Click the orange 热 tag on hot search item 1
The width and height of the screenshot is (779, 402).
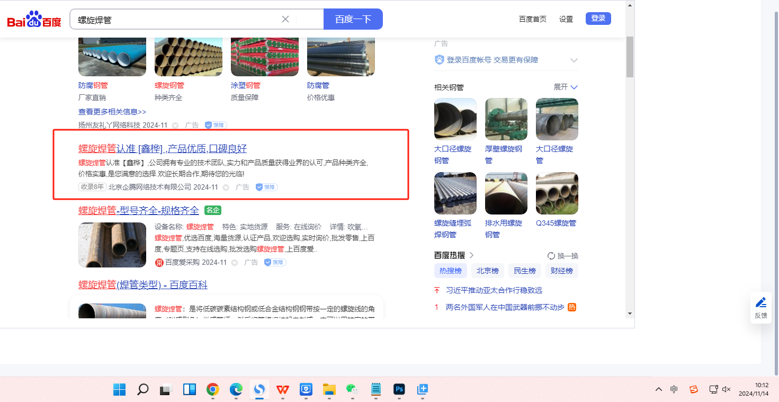point(572,307)
